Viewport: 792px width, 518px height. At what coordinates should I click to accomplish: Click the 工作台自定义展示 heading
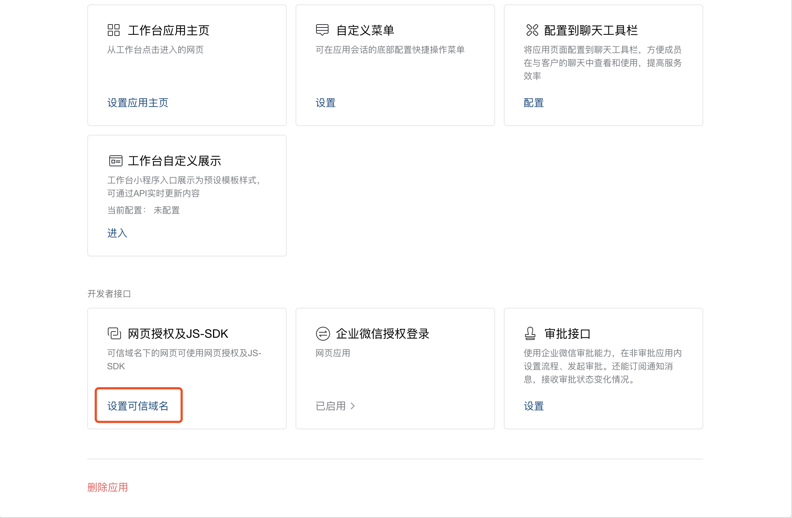[x=174, y=160]
